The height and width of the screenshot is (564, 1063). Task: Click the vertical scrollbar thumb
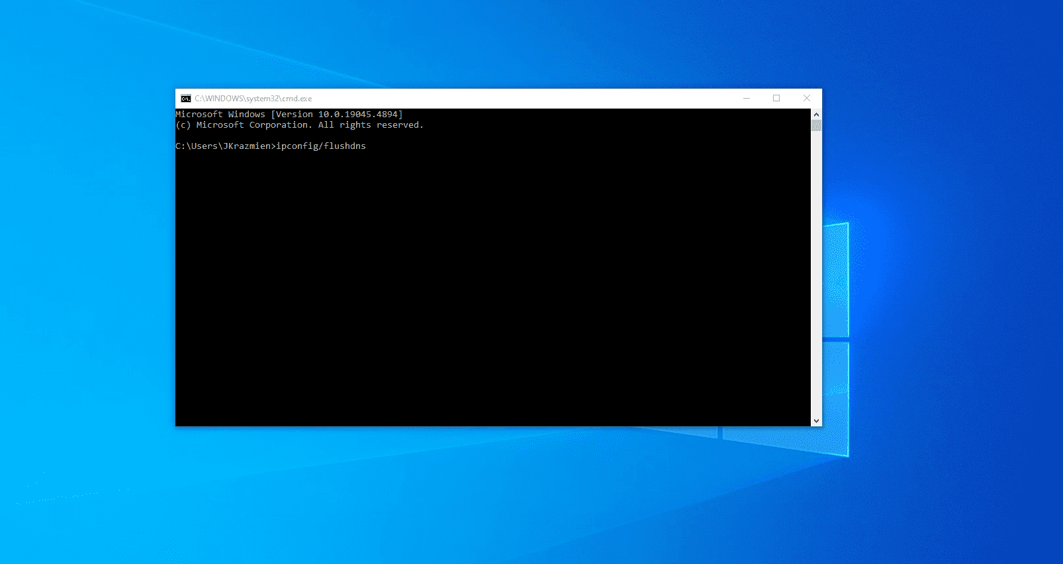point(816,126)
